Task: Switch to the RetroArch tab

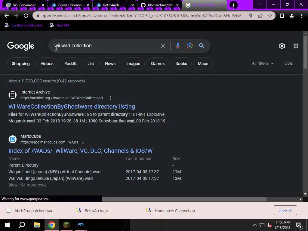Action: (111, 5)
